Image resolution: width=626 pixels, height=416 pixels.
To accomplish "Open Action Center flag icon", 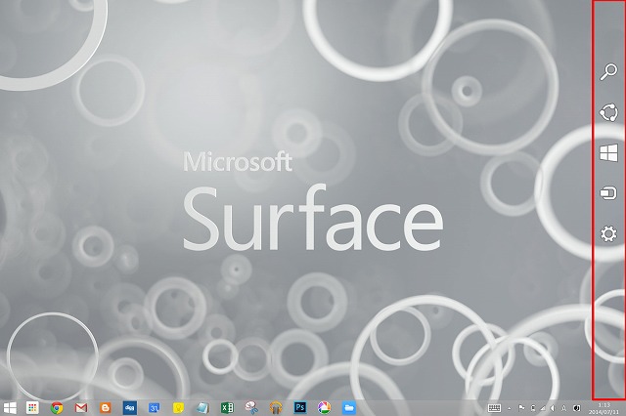I will 521,408.
